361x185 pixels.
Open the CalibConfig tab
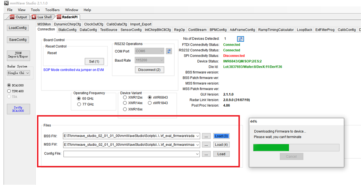(347, 30)
